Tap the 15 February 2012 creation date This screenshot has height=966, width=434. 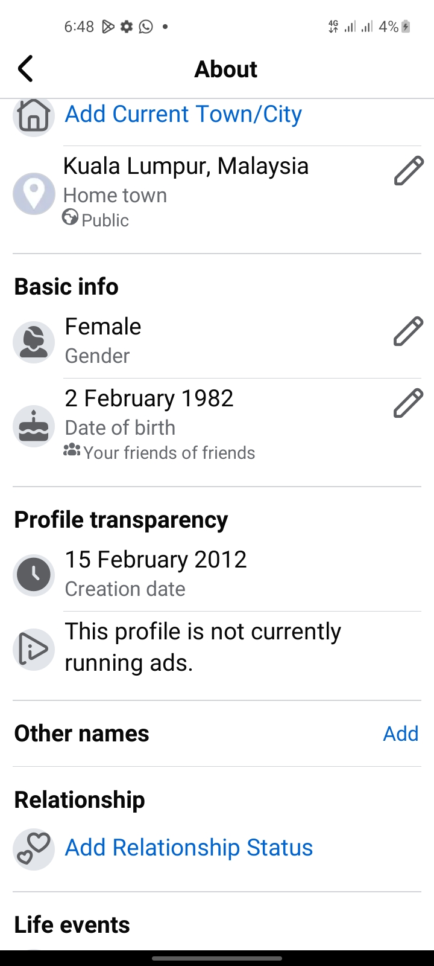coord(156,560)
